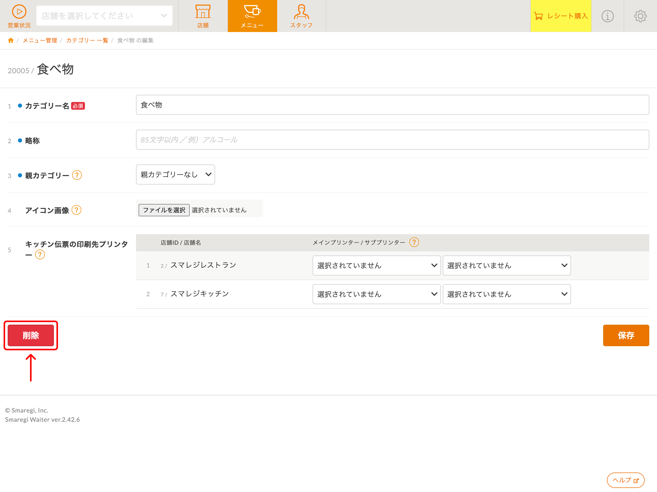Open the ヘルプ link button
This screenshot has width=657, height=492.
[625, 480]
